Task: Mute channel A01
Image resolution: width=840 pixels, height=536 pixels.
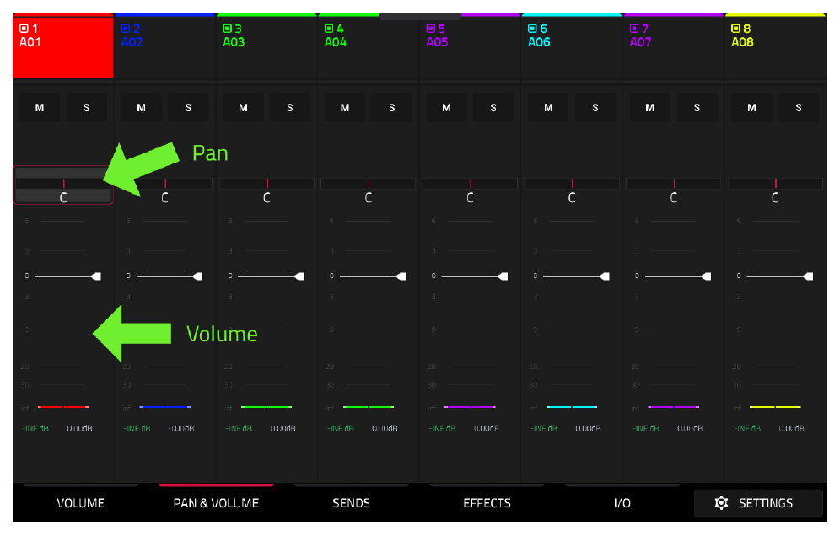Action: (40, 108)
